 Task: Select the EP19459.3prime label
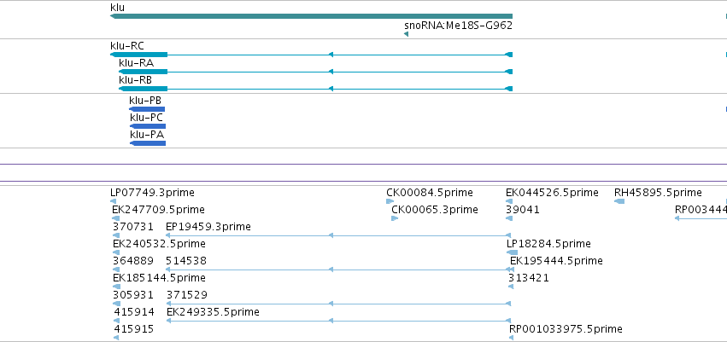tap(208, 227)
